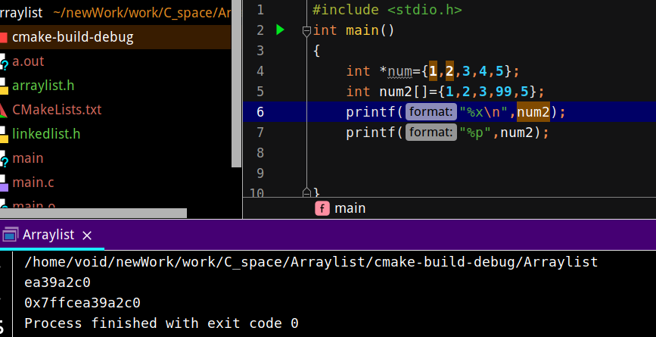Open CMakeLists.txt in project tree
This screenshot has width=656, height=337.
[57, 110]
